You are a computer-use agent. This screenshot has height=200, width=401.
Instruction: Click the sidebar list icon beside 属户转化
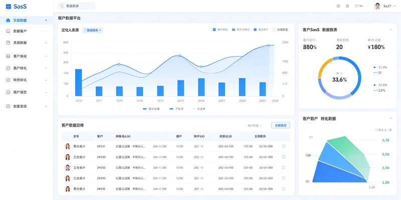coord(8,68)
